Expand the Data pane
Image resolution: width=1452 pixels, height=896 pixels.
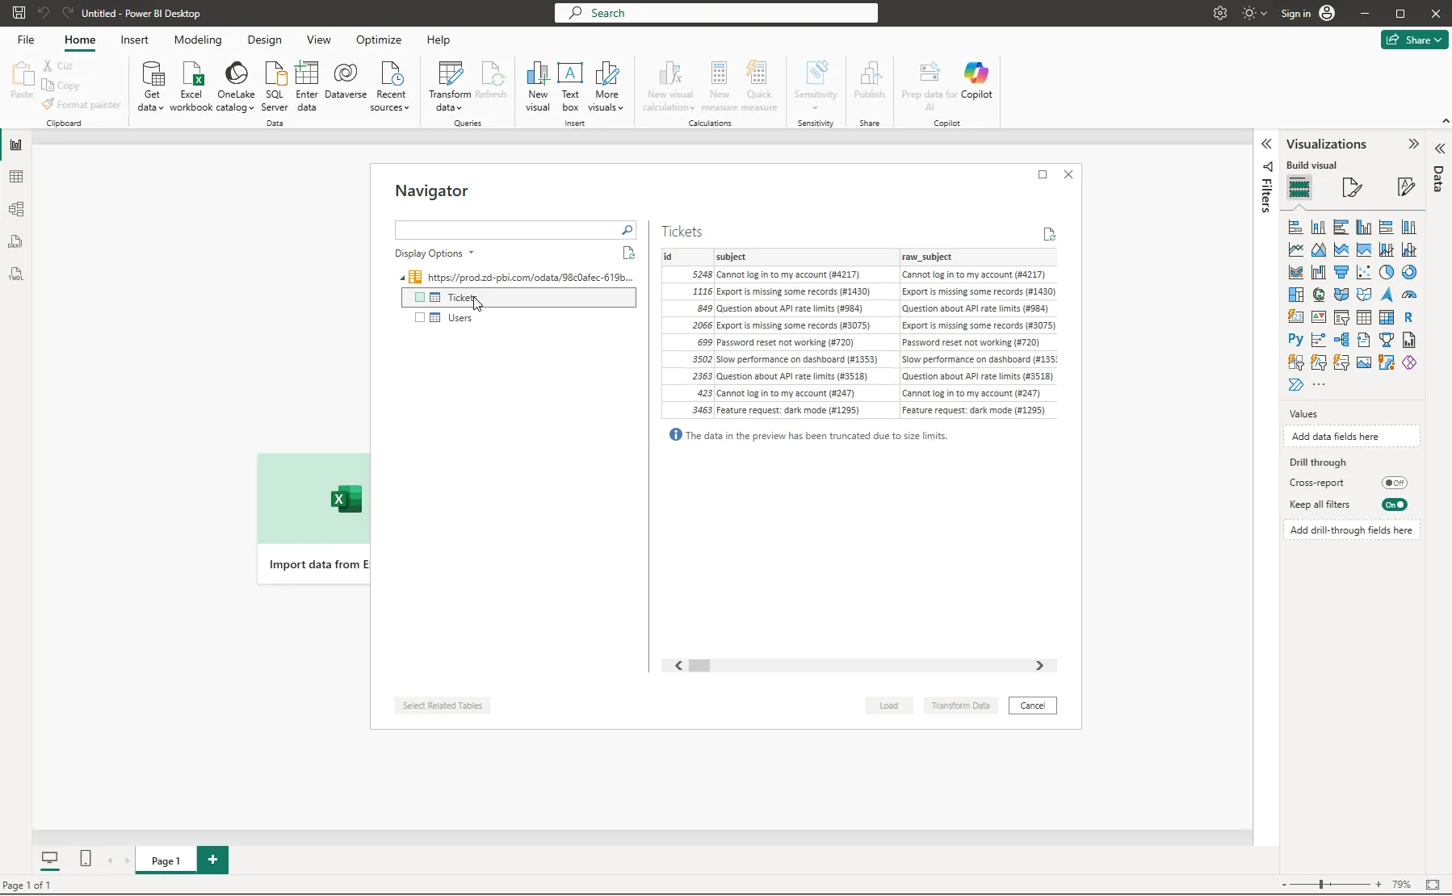click(1440, 149)
